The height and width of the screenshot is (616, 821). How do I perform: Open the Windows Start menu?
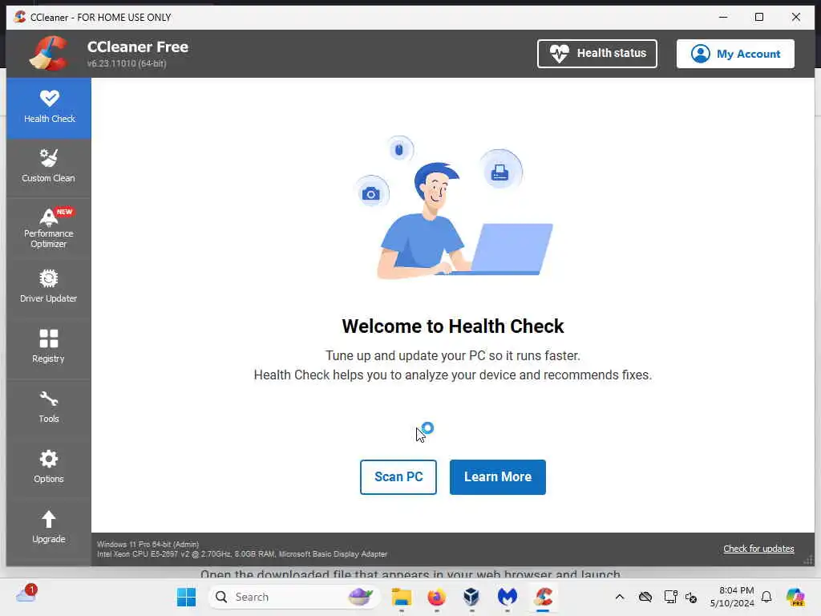coord(186,597)
